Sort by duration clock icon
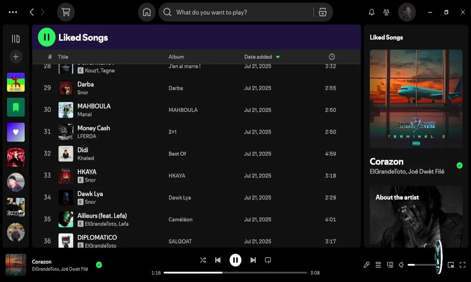The width and height of the screenshot is (471, 282). point(332,57)
